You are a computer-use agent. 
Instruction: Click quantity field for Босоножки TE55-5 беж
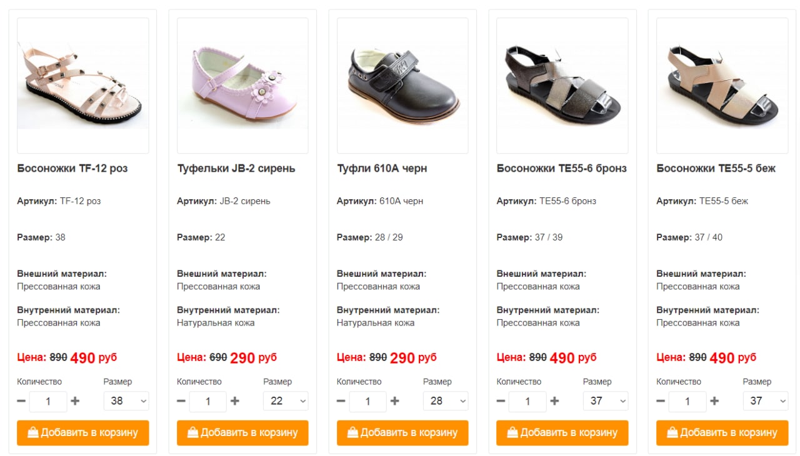click(x=687, y=401)
